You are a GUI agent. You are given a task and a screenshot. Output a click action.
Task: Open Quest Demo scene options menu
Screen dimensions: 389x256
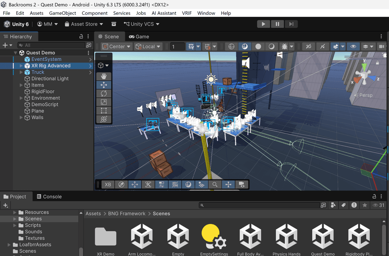pyautogui.click(x=88, y=52)
